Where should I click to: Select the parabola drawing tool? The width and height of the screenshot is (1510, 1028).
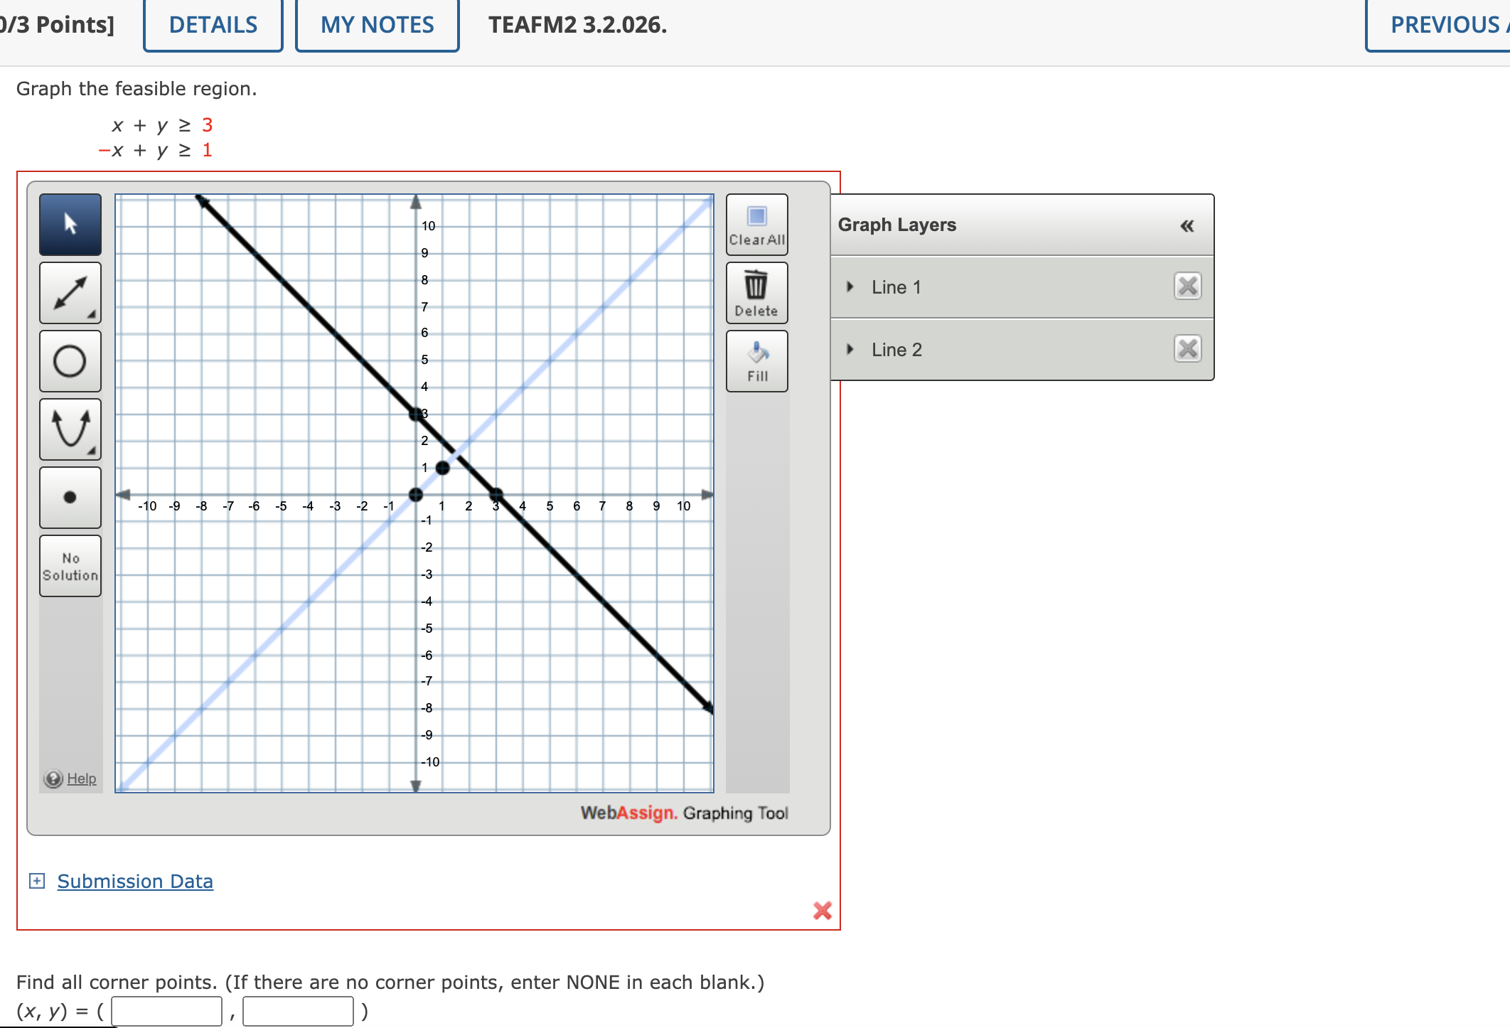pyautogui.click(x=70, y=429)
